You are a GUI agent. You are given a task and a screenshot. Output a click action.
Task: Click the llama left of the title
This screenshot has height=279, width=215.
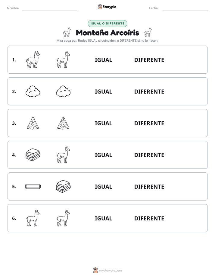67,32
